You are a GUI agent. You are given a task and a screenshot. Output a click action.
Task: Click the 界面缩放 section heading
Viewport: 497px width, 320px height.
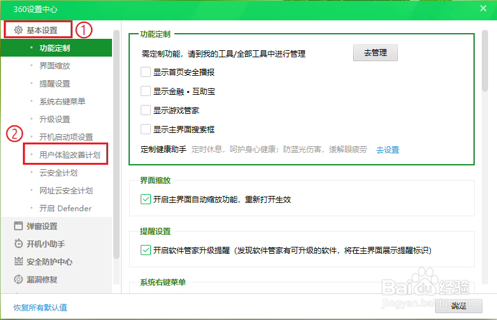(x=155, y=180)
